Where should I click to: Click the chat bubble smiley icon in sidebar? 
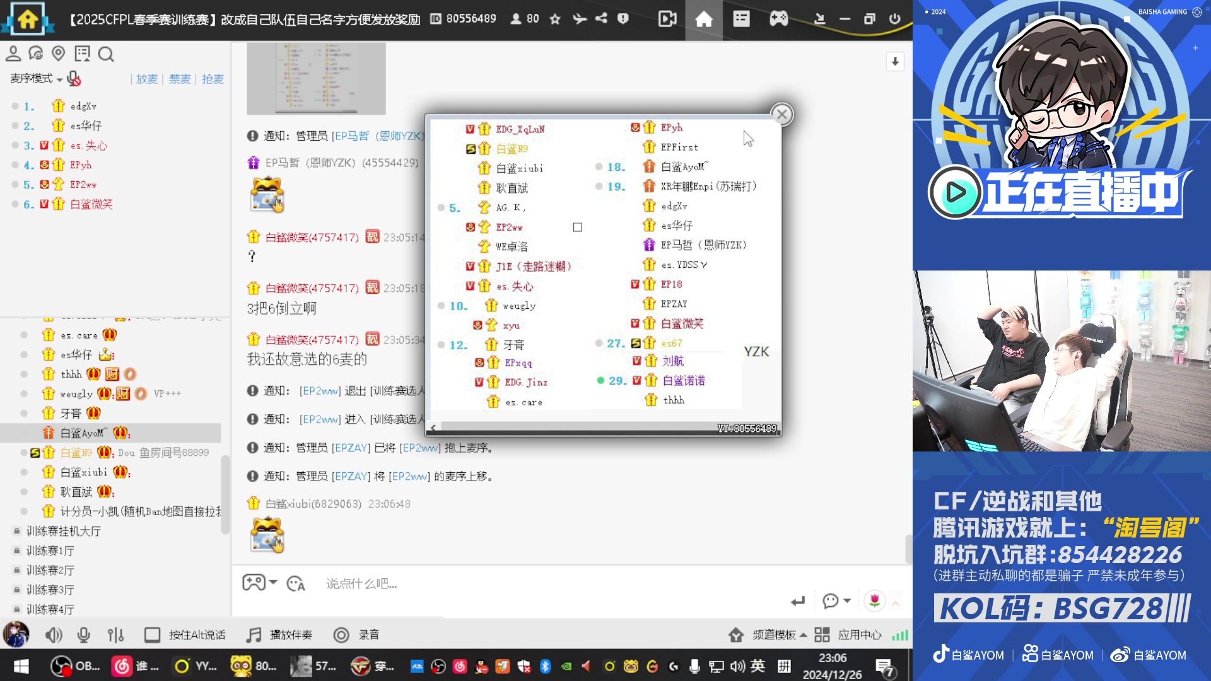36,54
